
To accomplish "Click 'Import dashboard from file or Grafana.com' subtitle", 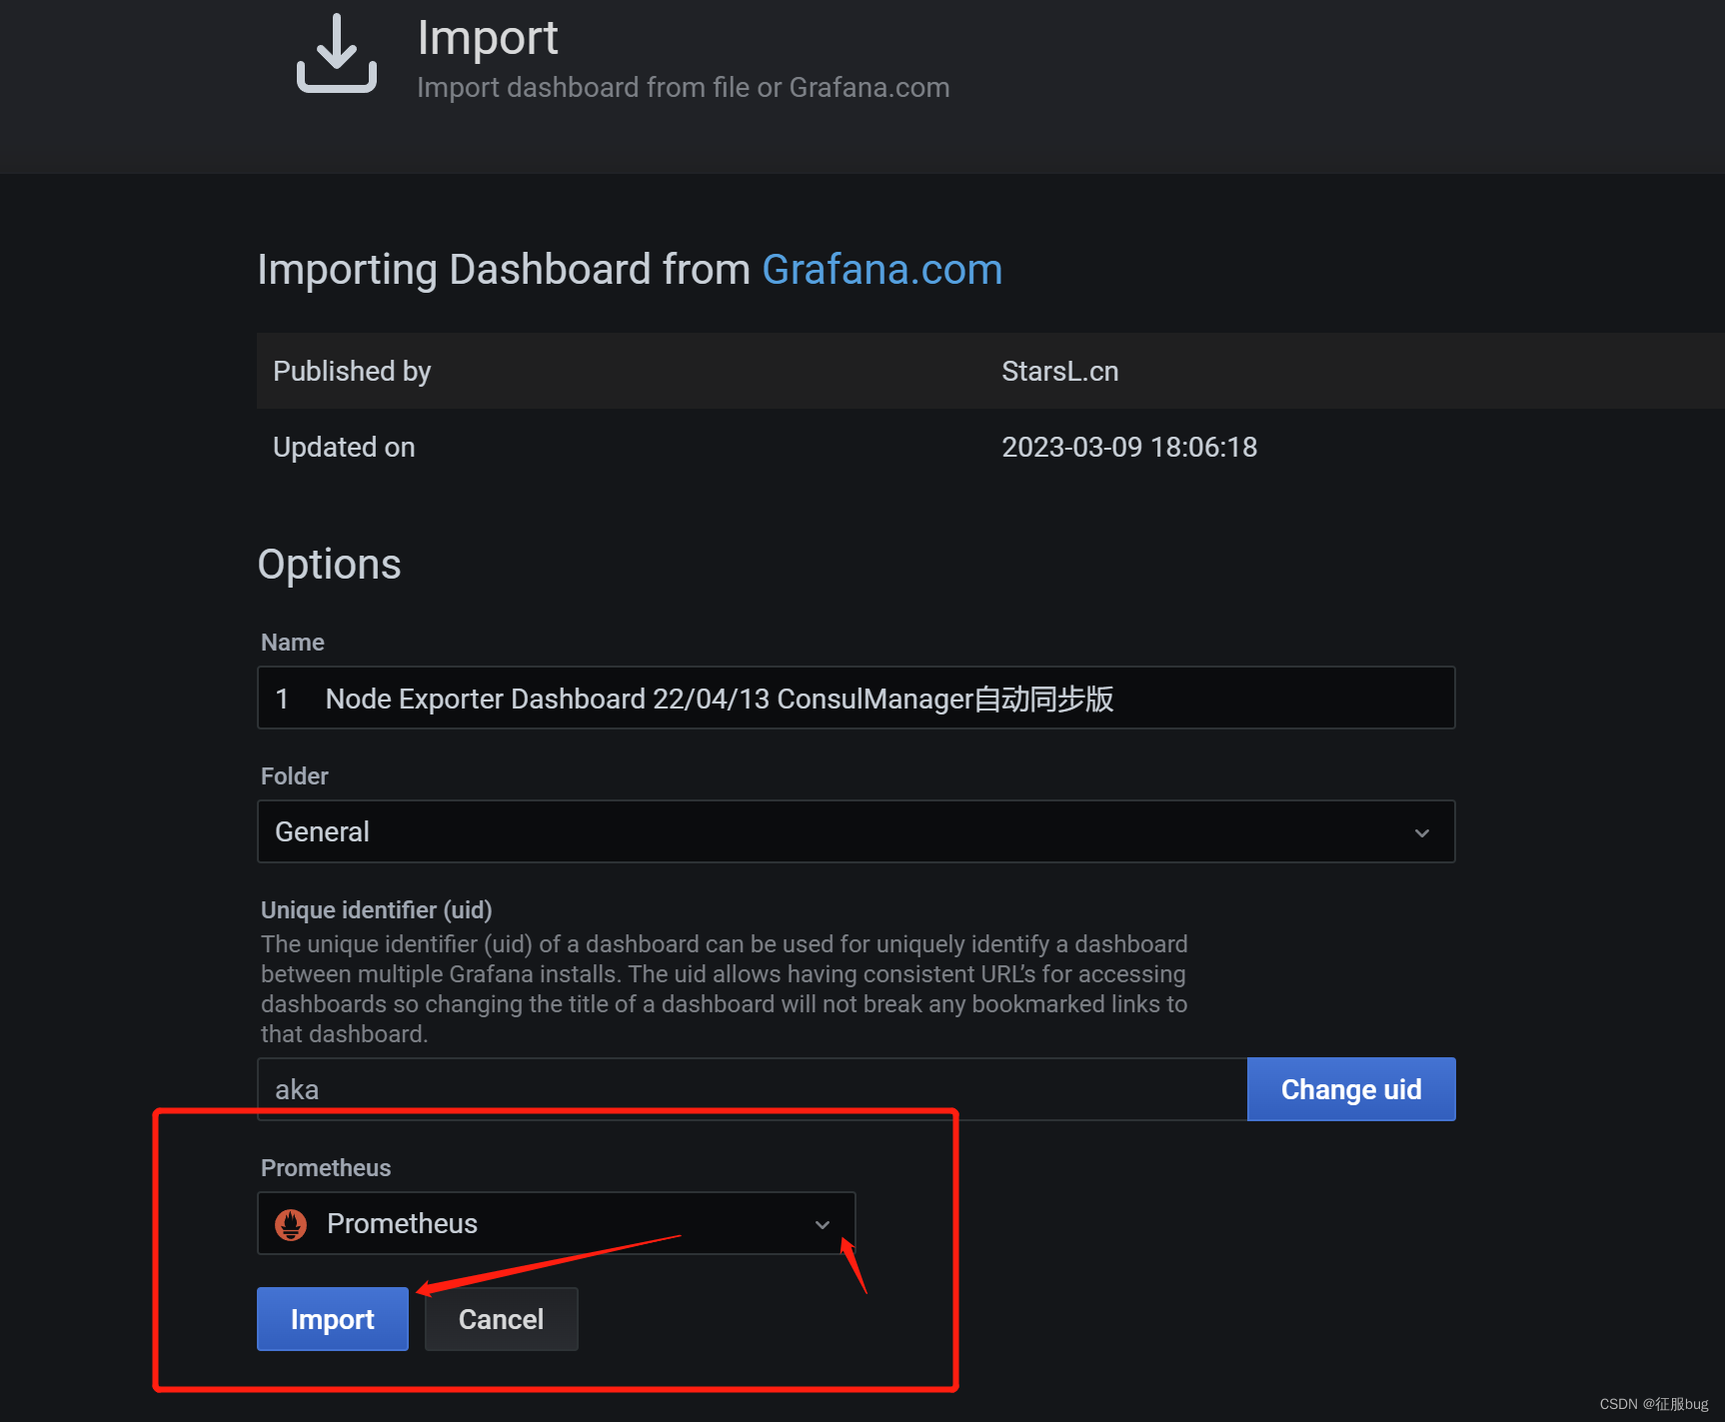I will (684, 88).
